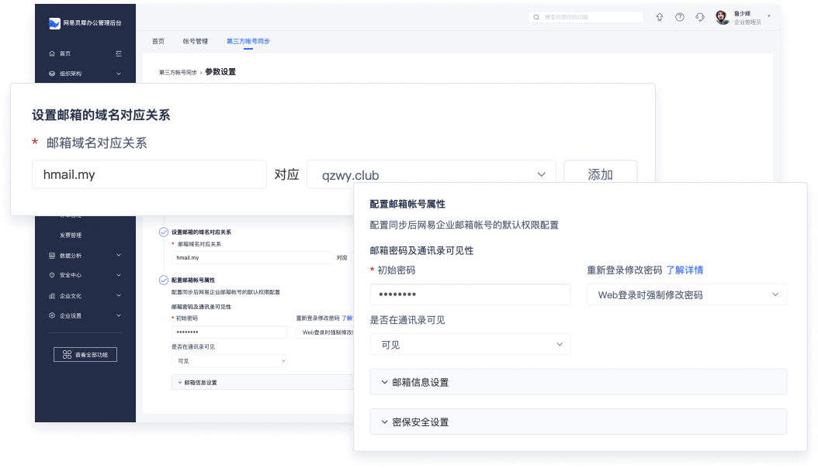The image size is (818, 468).
Task: Click the 鲁少辉 user avatar
Action: 723,17
